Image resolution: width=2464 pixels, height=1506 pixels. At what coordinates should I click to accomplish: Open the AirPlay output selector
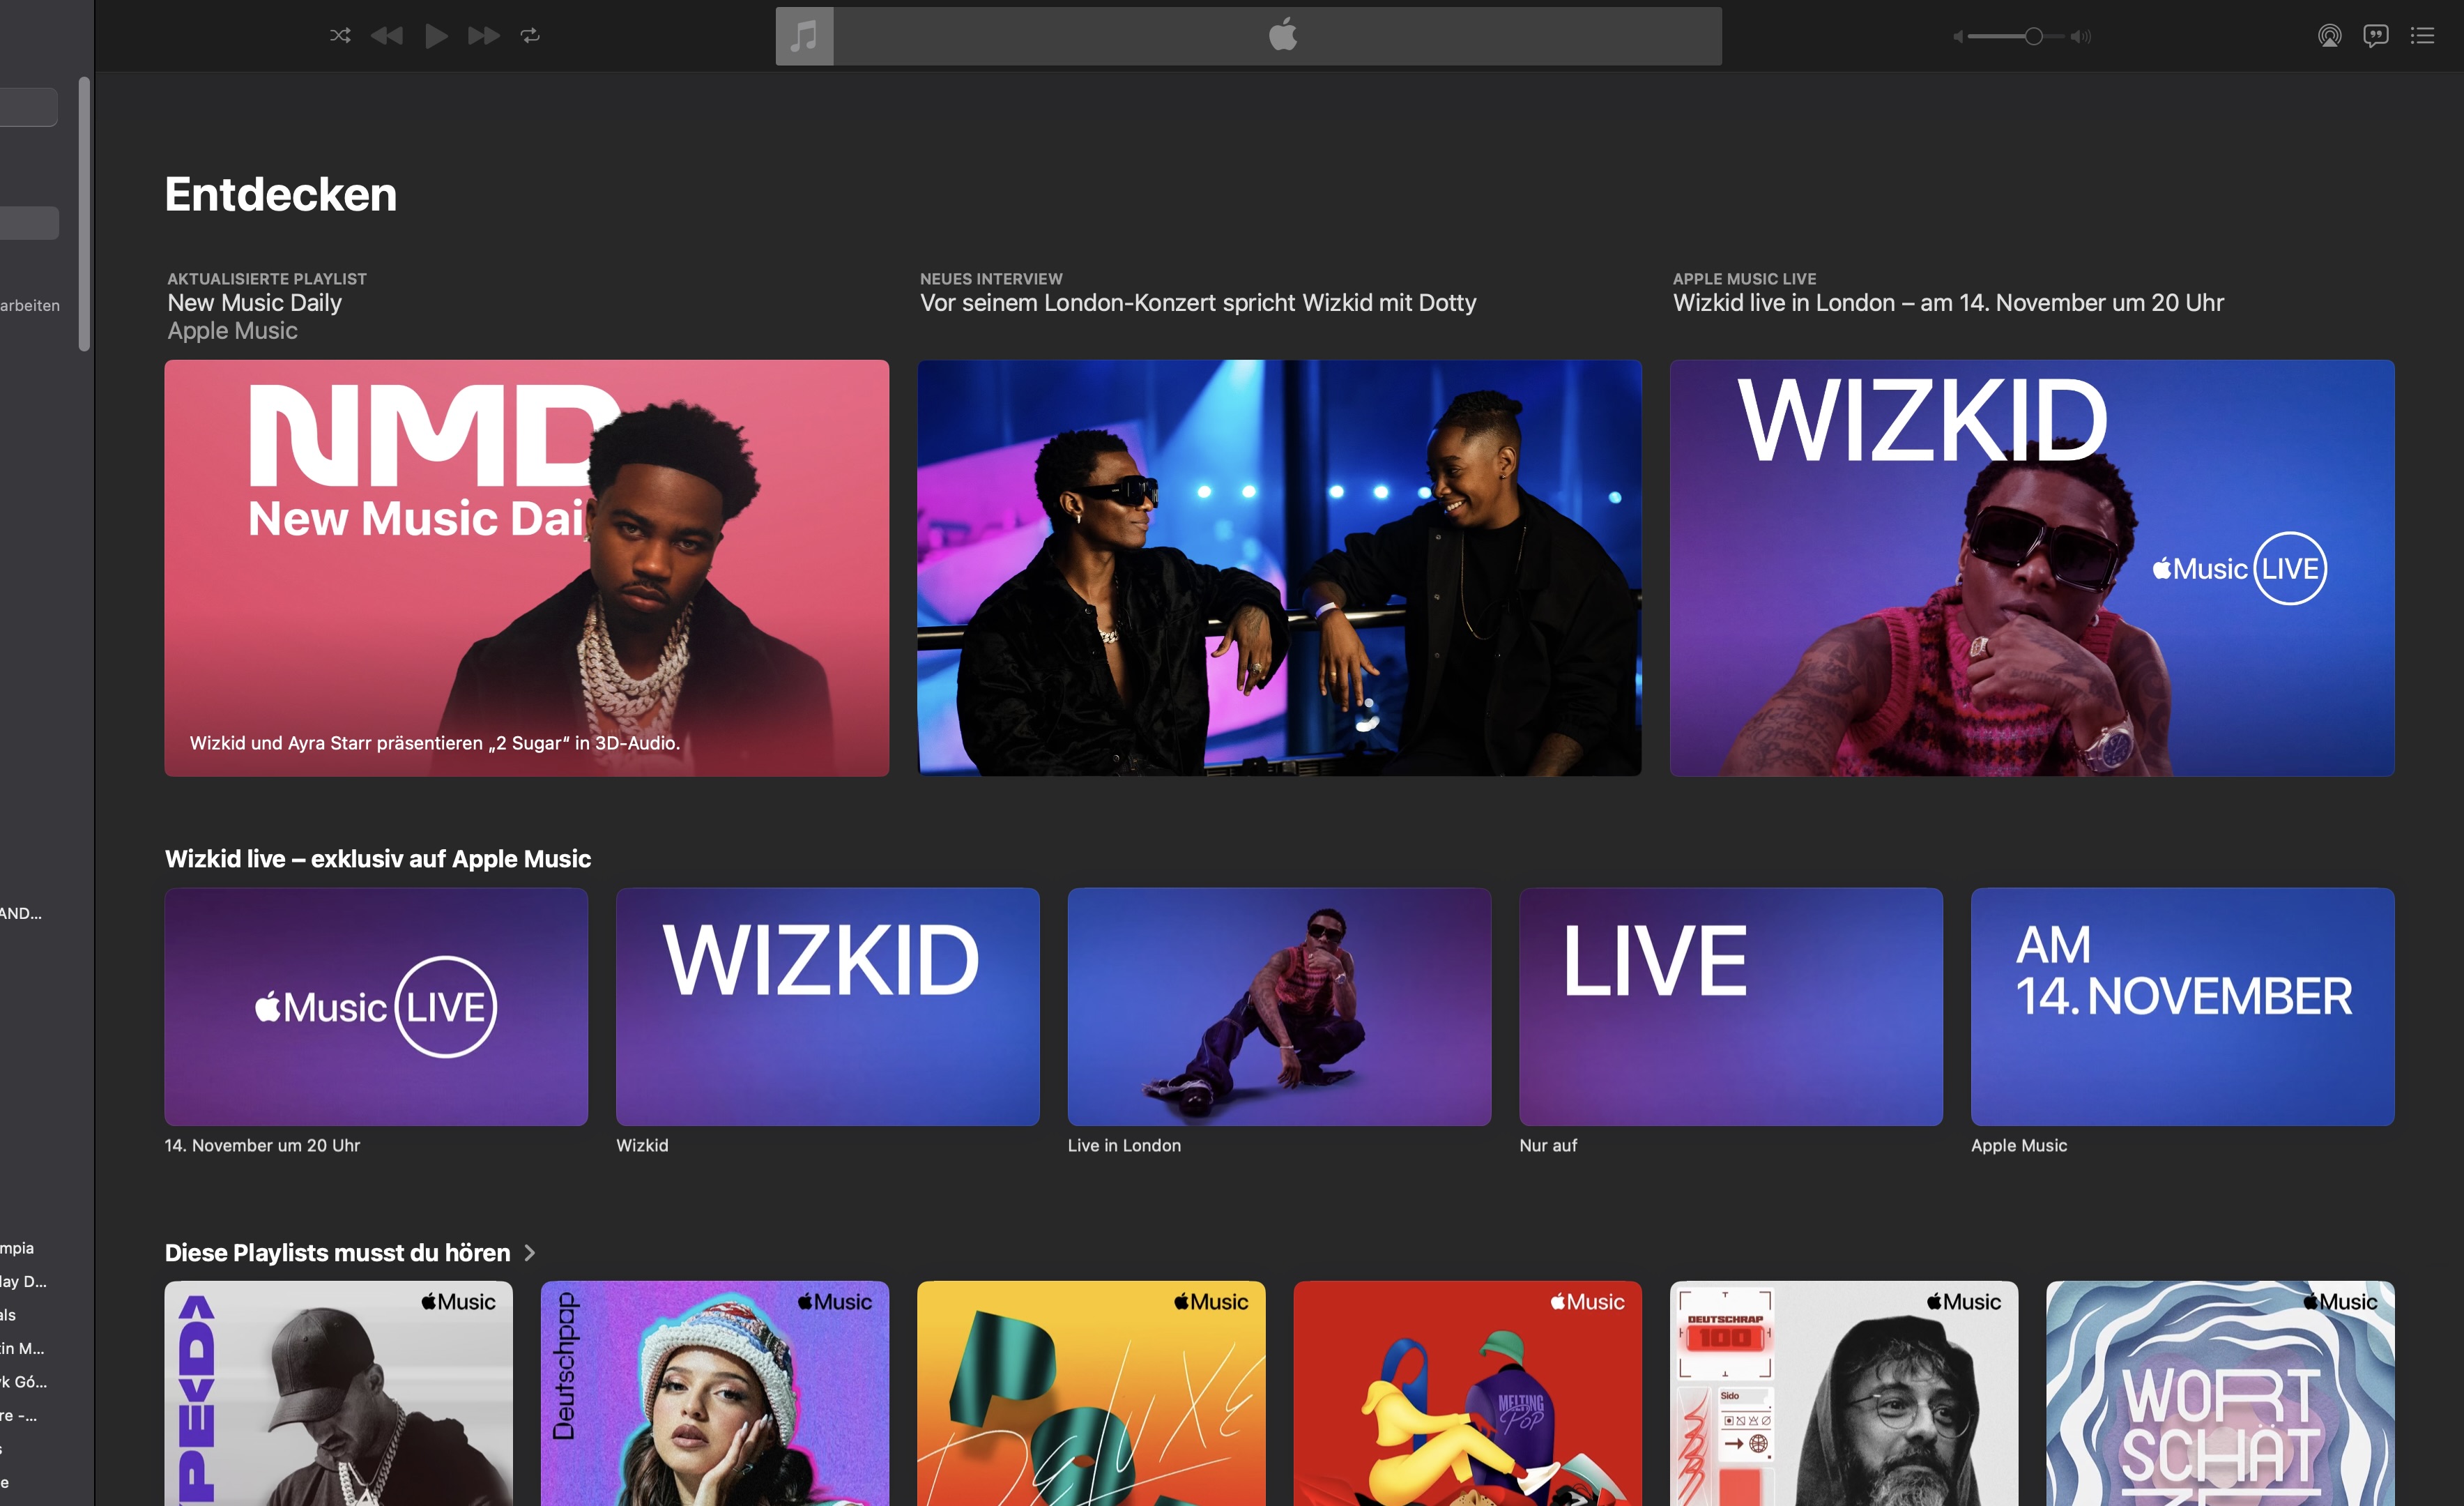tap(2329, 36)
